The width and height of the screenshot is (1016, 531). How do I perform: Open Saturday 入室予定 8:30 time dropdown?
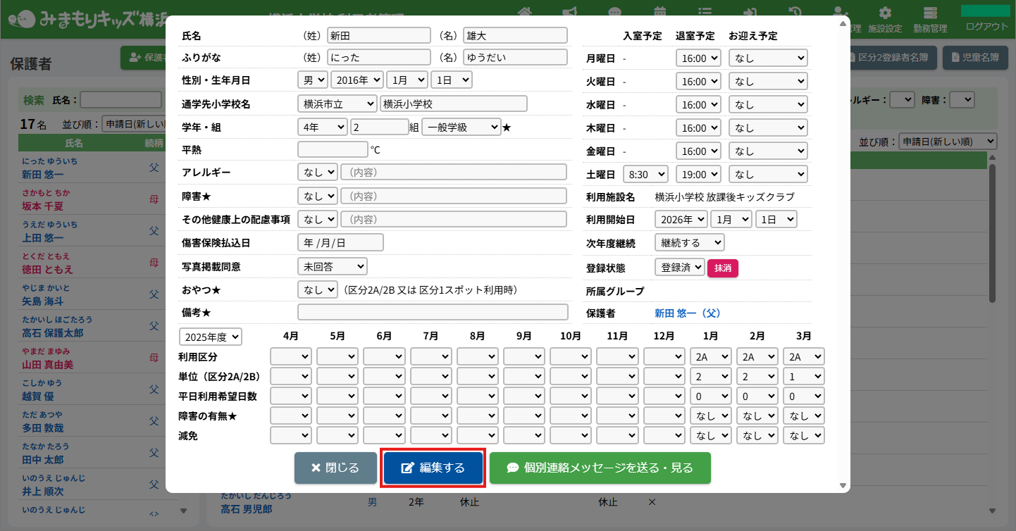pyautogui.click(x=645, y=174)
